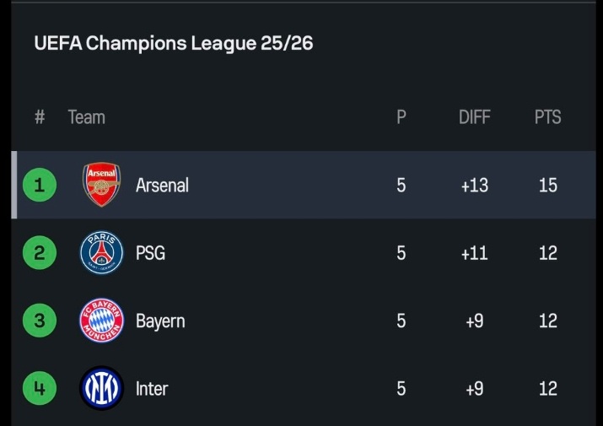Click the green rank 3 badge
This screenshot has width=603, height=426.
[40, 321]
